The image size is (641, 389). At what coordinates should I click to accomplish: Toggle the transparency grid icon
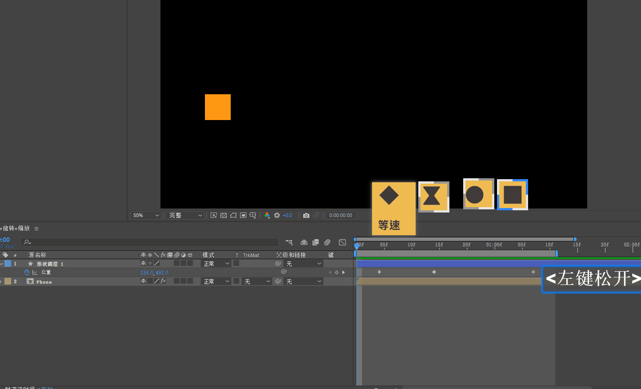click(x=224, y=215)
